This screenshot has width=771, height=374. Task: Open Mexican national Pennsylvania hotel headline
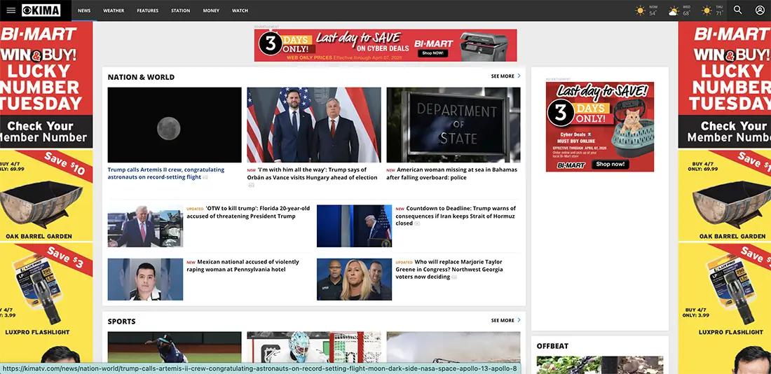pyautogui.click(x=243, y=266)
